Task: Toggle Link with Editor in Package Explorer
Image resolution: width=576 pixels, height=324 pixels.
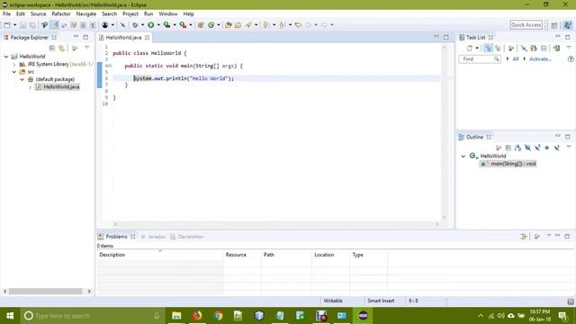Action: coord(62,48)
